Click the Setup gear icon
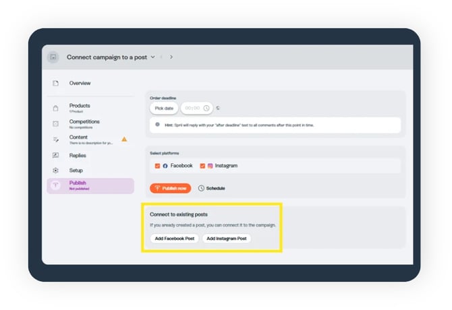Image resolution: width=452 pixels, height=310 pixels. pos(55,170)
